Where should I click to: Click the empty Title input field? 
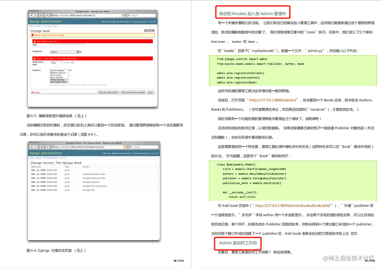67,45
